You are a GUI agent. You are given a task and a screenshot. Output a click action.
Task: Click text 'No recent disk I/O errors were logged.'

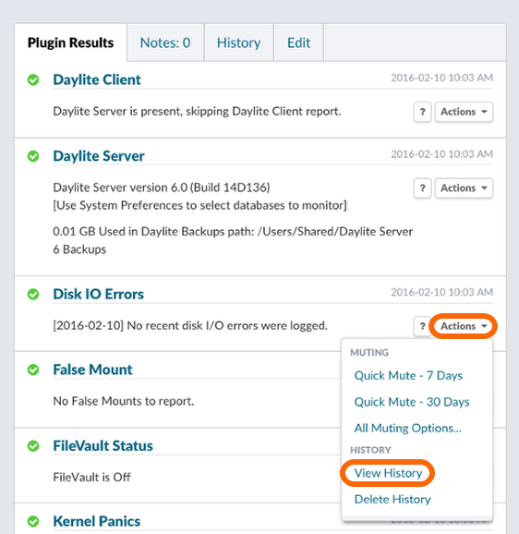coord(227,326)
